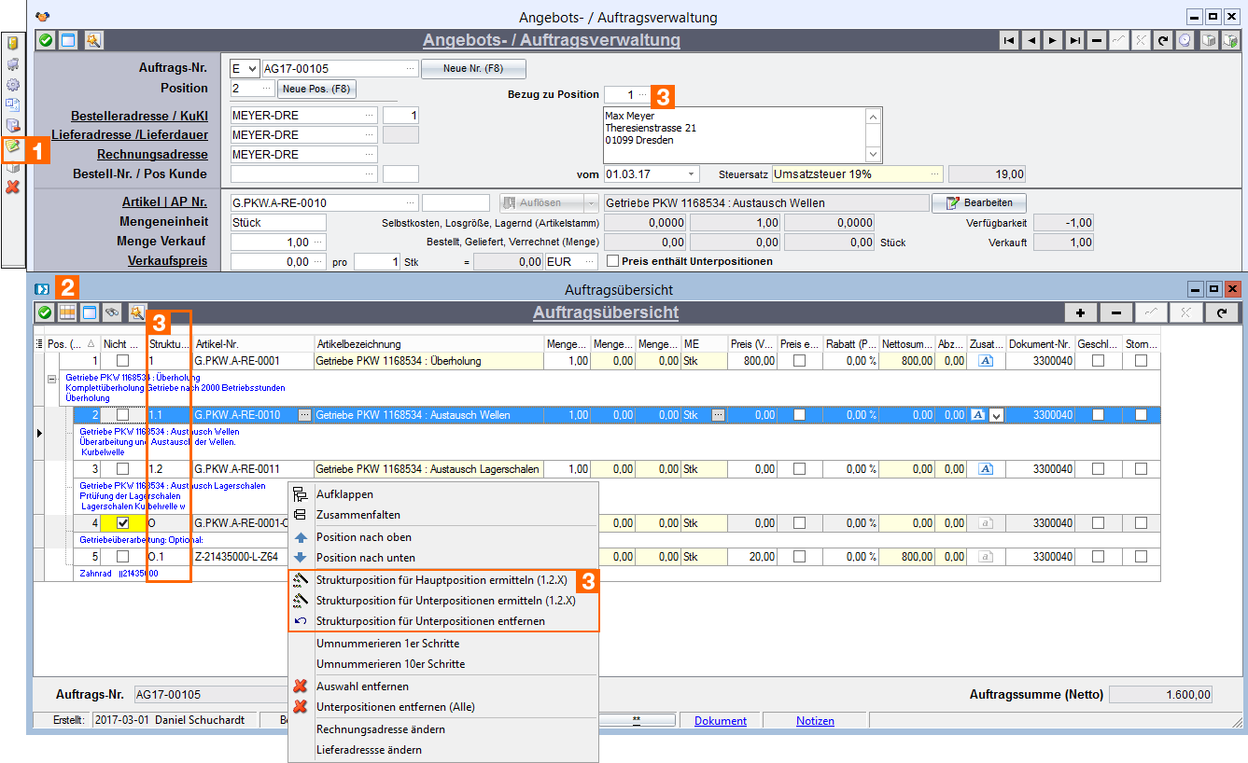The height and width of the screenshot is (763, 1248).
Task: Open the 'Notizen' link in the bottom bar
Action: pos(815,721)
